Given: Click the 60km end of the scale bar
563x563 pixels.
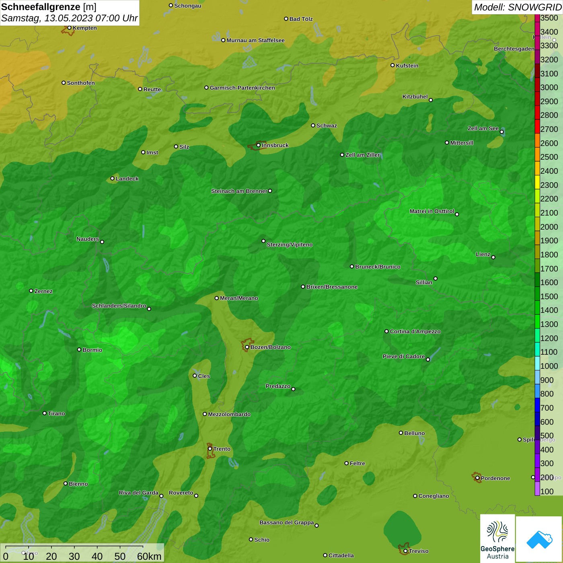Looking at the screenshot, I should coord(149,557).
